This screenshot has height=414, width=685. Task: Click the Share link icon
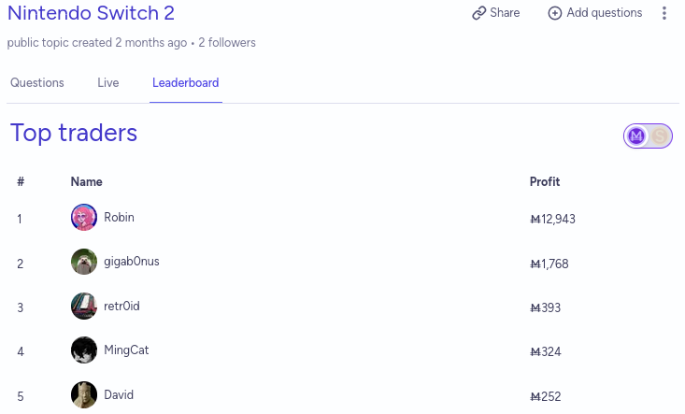(x=479, y=13)
